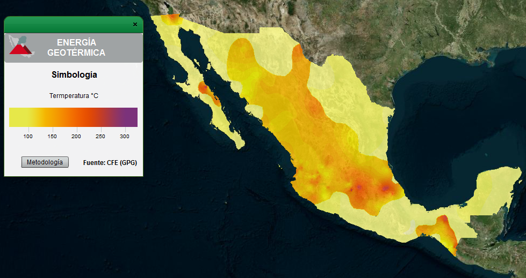Click the 100 tick label on legend
Viewport: 526px width, 278px height.
(28, 137)
